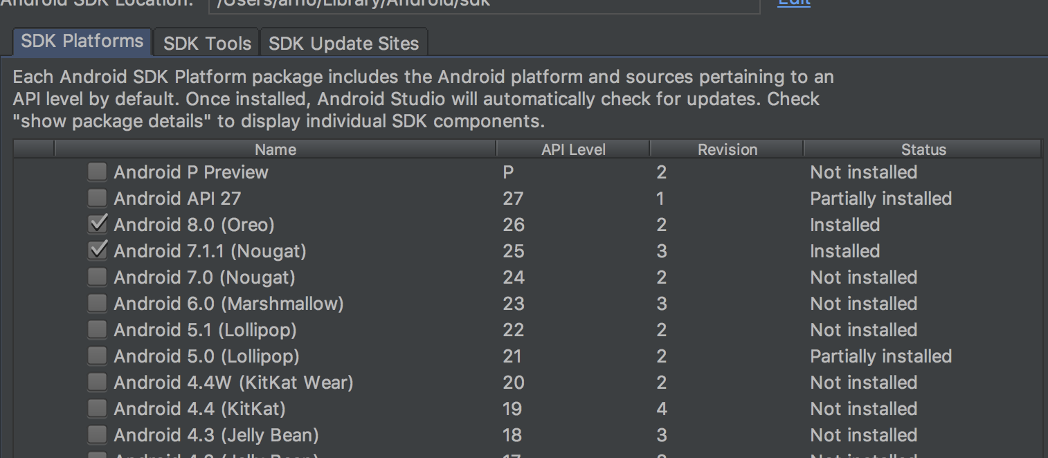Click API level '25' cell

tap(514, 251)
